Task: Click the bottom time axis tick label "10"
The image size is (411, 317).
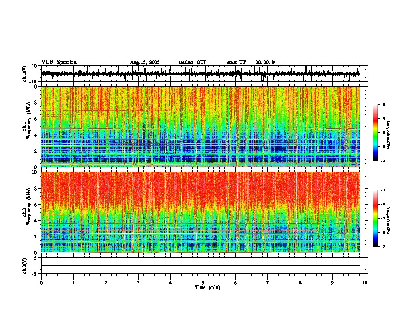Action: pyautogui.click(x=365, y=283)
